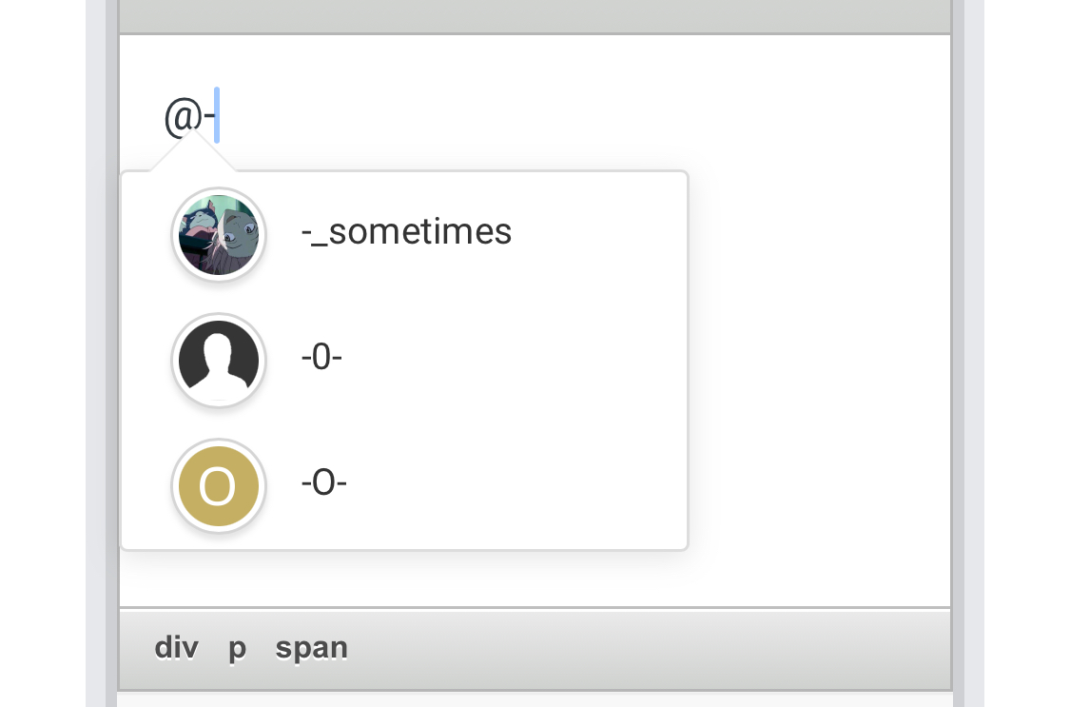Select the p element in the path bar
The width and height of the screenshot is (1070, 707).
coord(237,648)
